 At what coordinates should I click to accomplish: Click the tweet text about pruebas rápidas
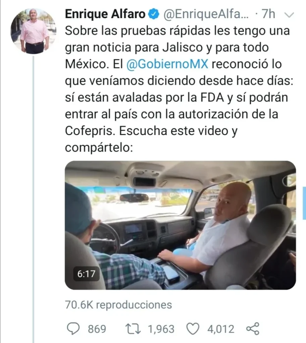[179, 89]
